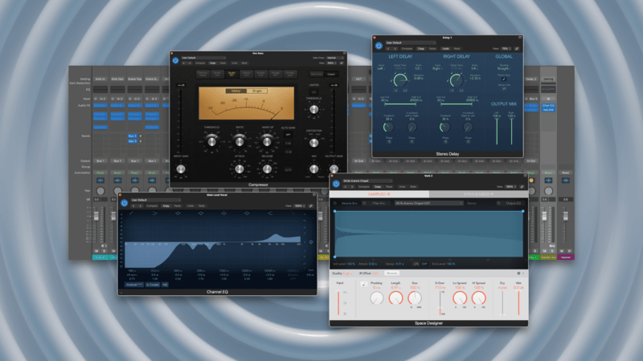Screen dimensions: 643x361
Task: Click the Compressor Ratio knob
Action: coord(240,140)
